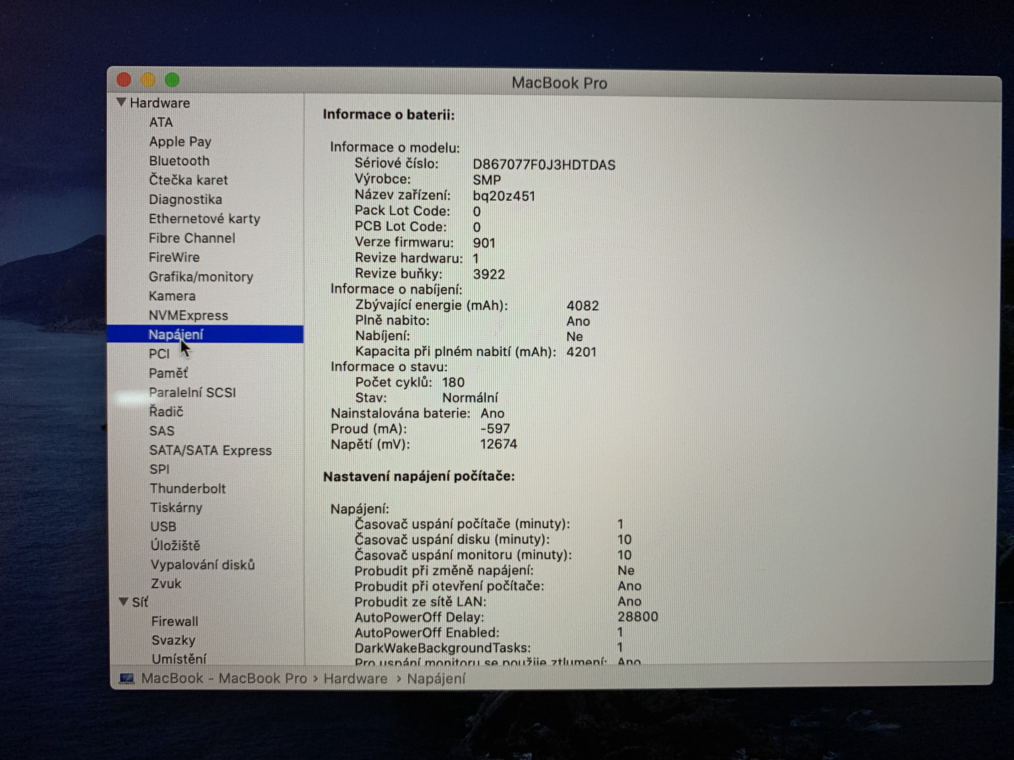This screenshot has height=760, width=1014.
Task: Select the Paměť sidebar entry
Action: [168, 373]
